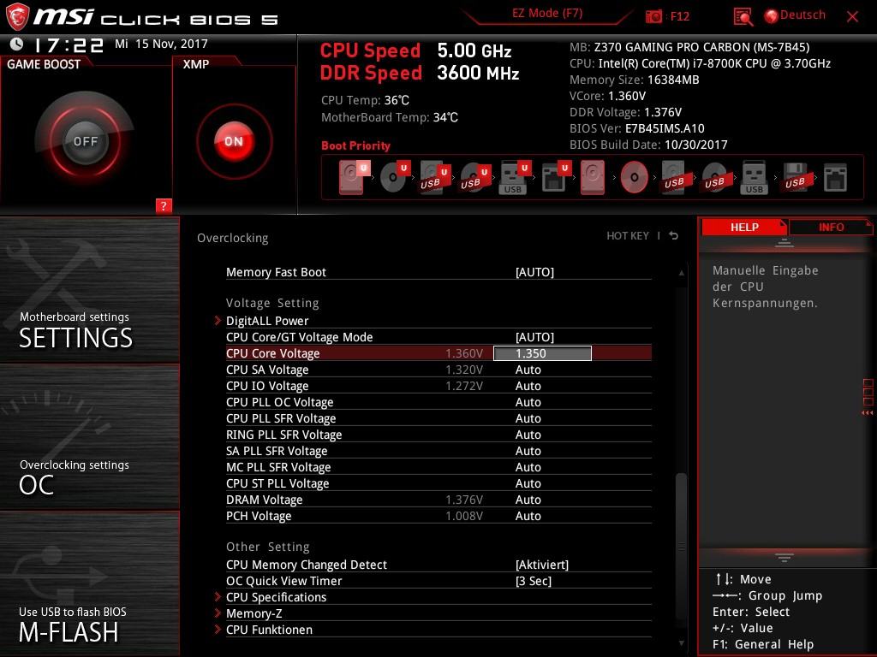Screen dimensions: 877x657
Task: Select the CPU ST PLL Voltage row
Action: [438, 482]
